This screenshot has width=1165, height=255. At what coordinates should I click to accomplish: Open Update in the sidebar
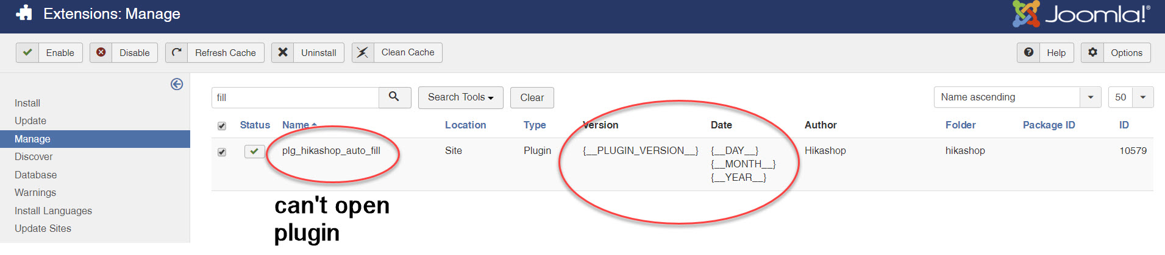click(x=30, y=121)
